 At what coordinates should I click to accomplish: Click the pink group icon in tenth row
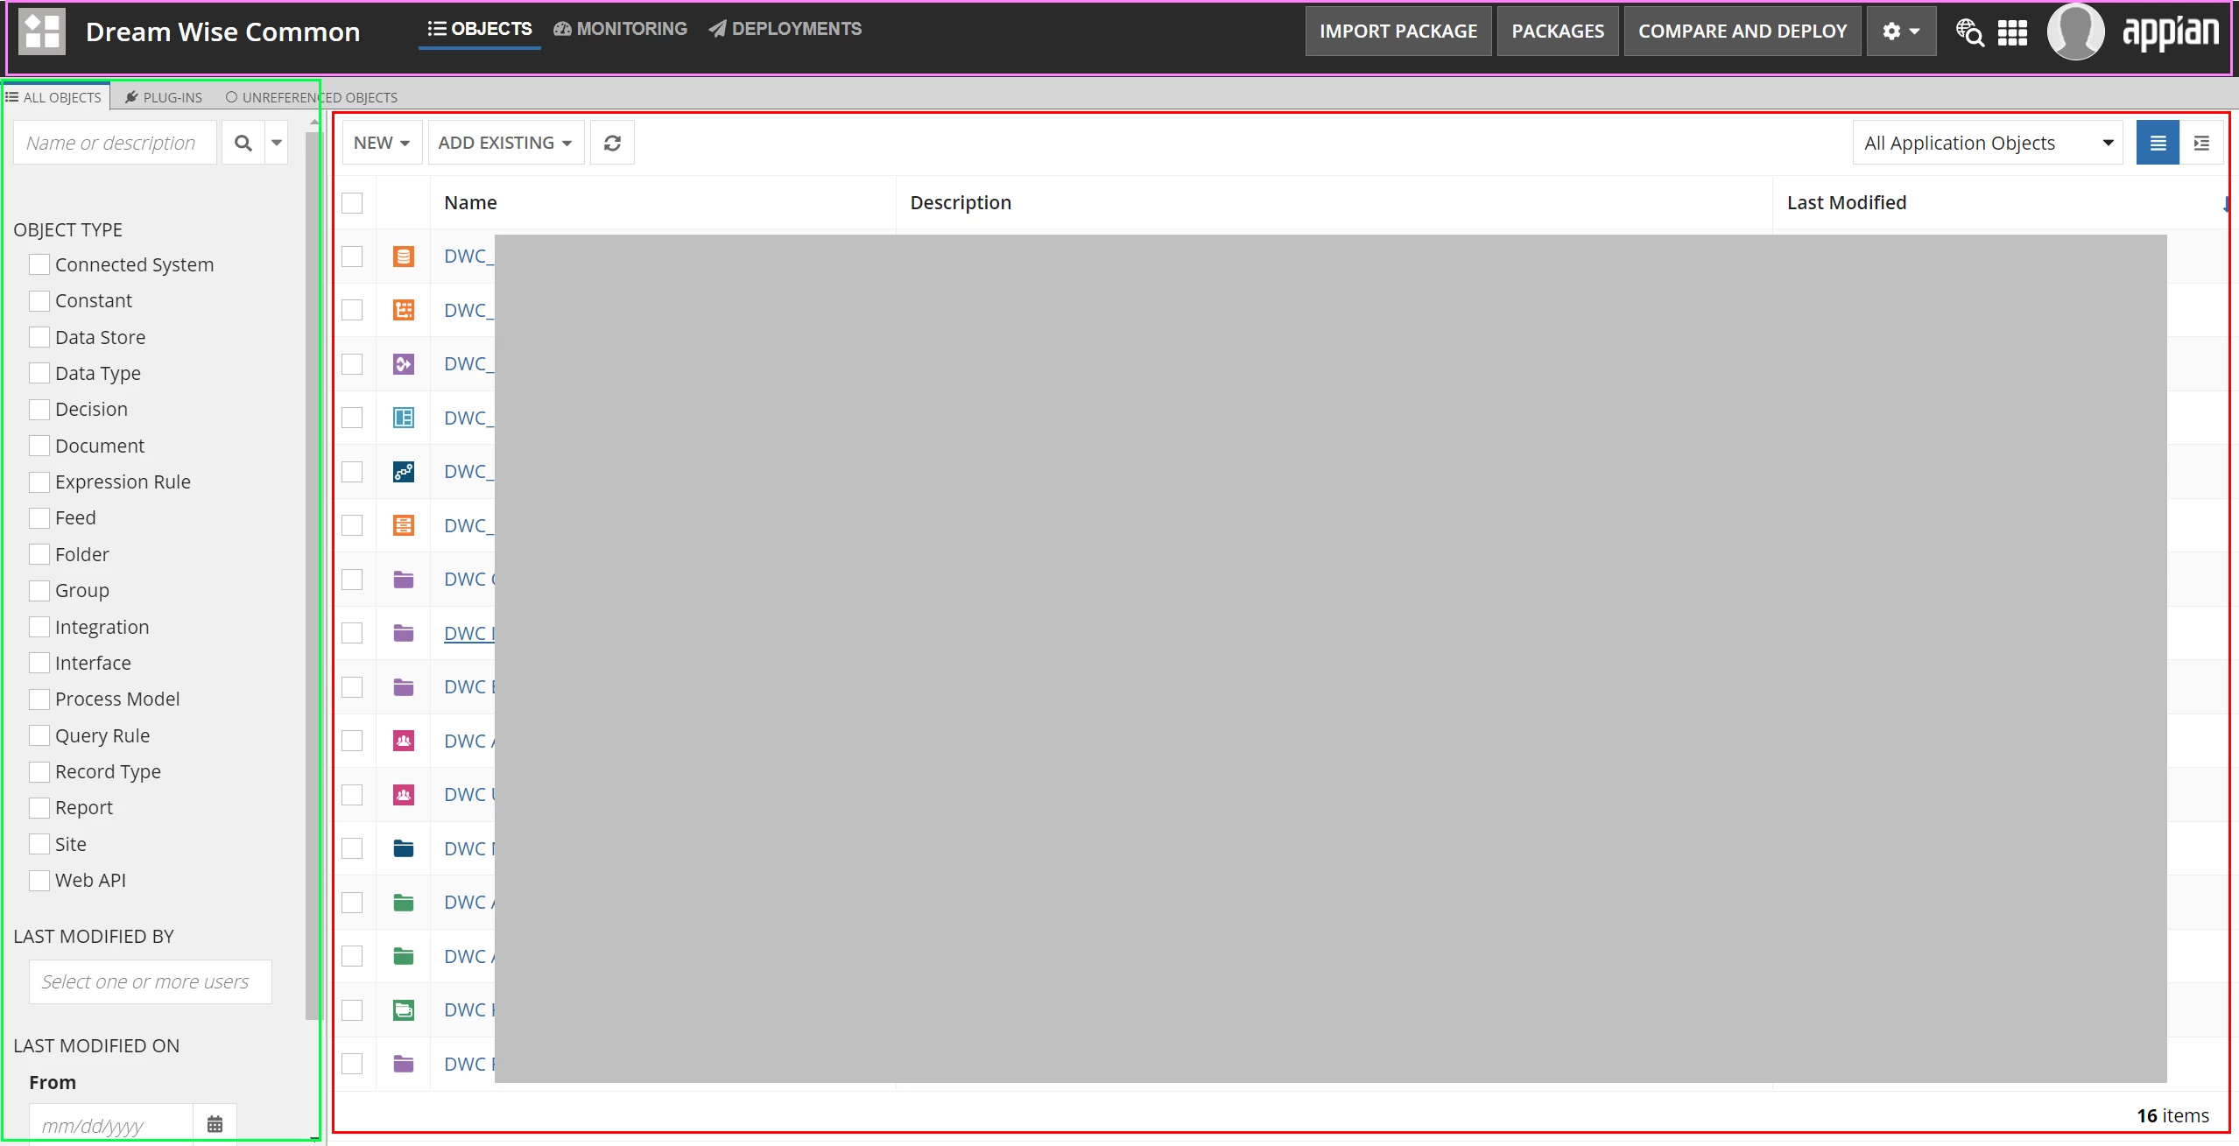(x=404, y=741)
